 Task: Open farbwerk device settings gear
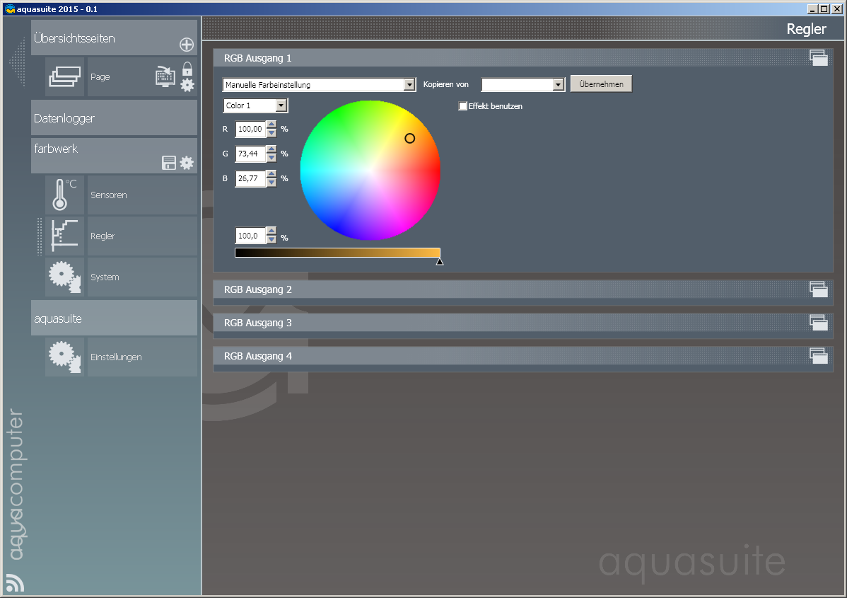tap(187, 163)
